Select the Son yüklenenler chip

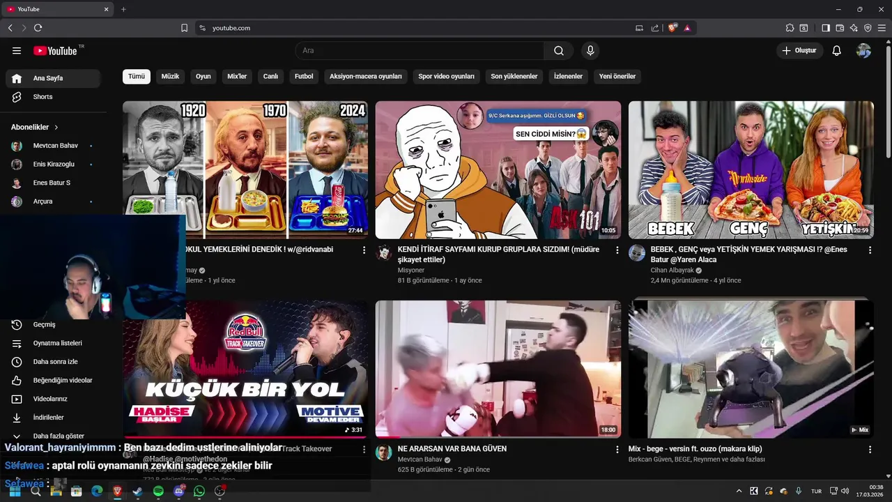[x=514, y=76]
